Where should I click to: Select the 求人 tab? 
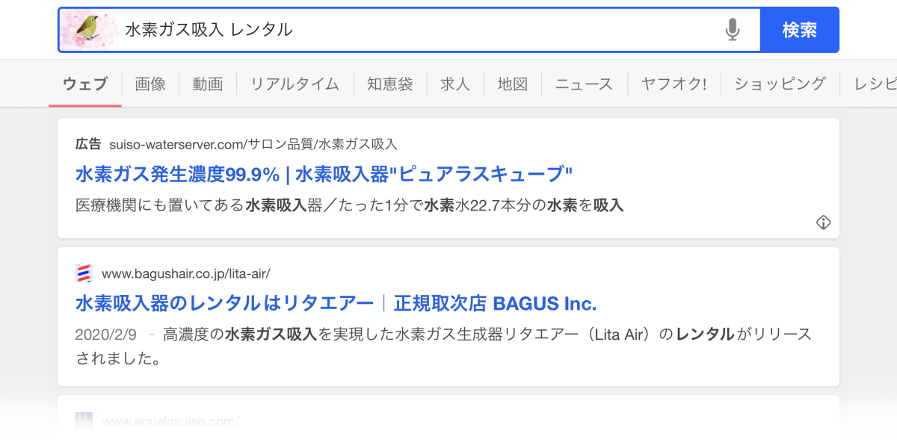[455, 84]
